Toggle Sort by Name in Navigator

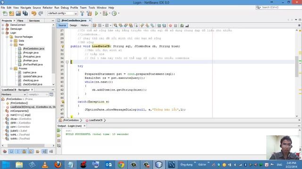pos(44,152)
